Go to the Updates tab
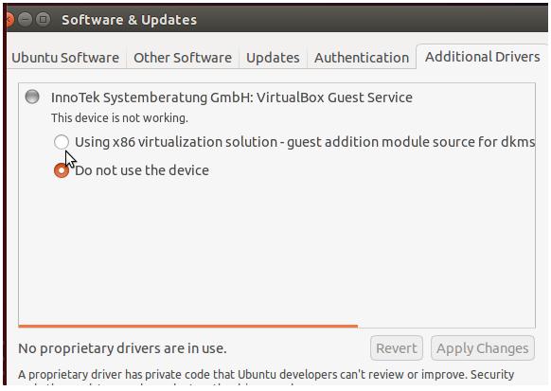Image resolution: width=551 pixels, height=391 pixels. (x=273, y=58)
